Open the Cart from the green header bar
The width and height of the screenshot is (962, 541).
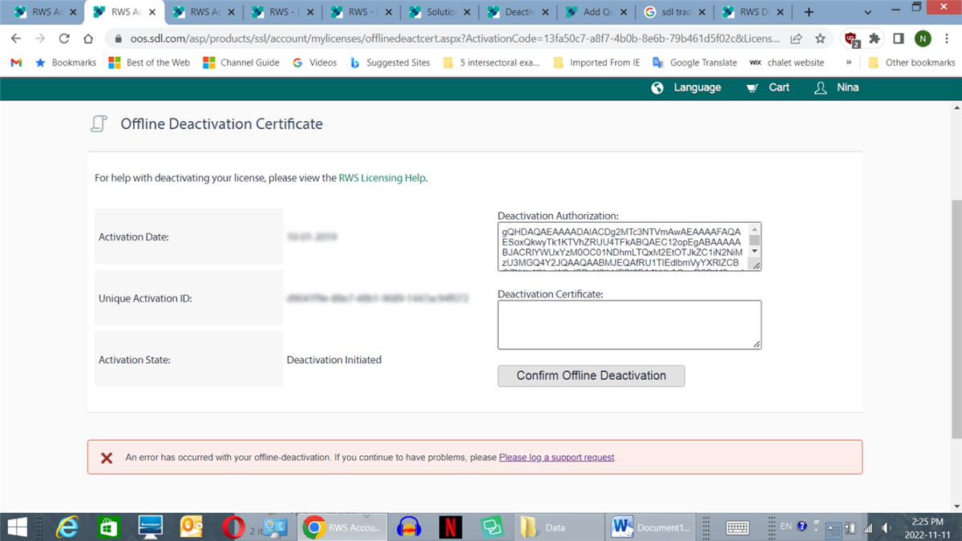[x=766, y=87]
